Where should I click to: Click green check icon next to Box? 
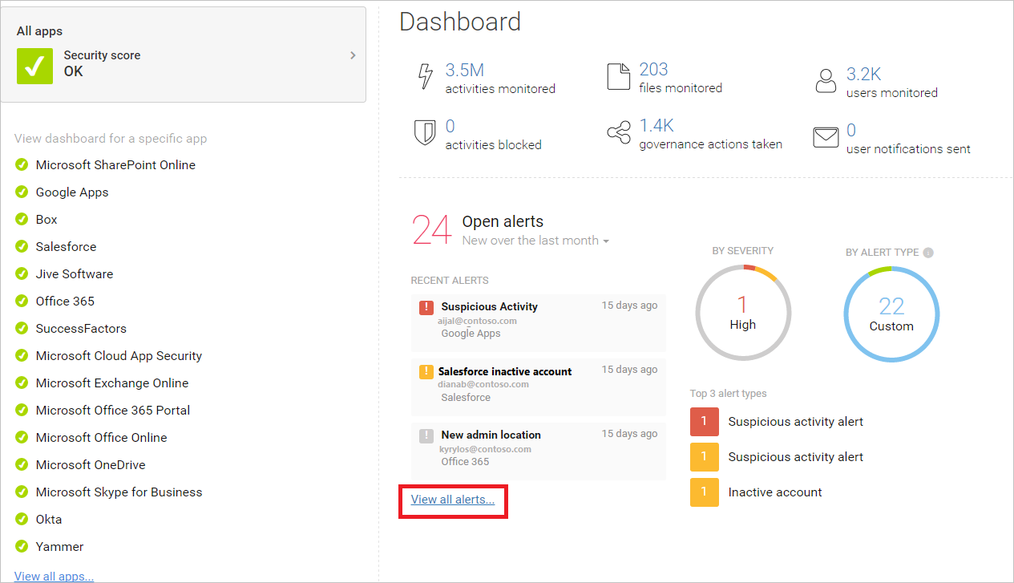click(x=22, y=219)
